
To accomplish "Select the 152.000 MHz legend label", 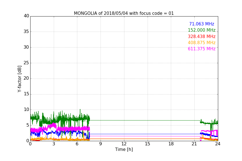I will pos(202,30).
